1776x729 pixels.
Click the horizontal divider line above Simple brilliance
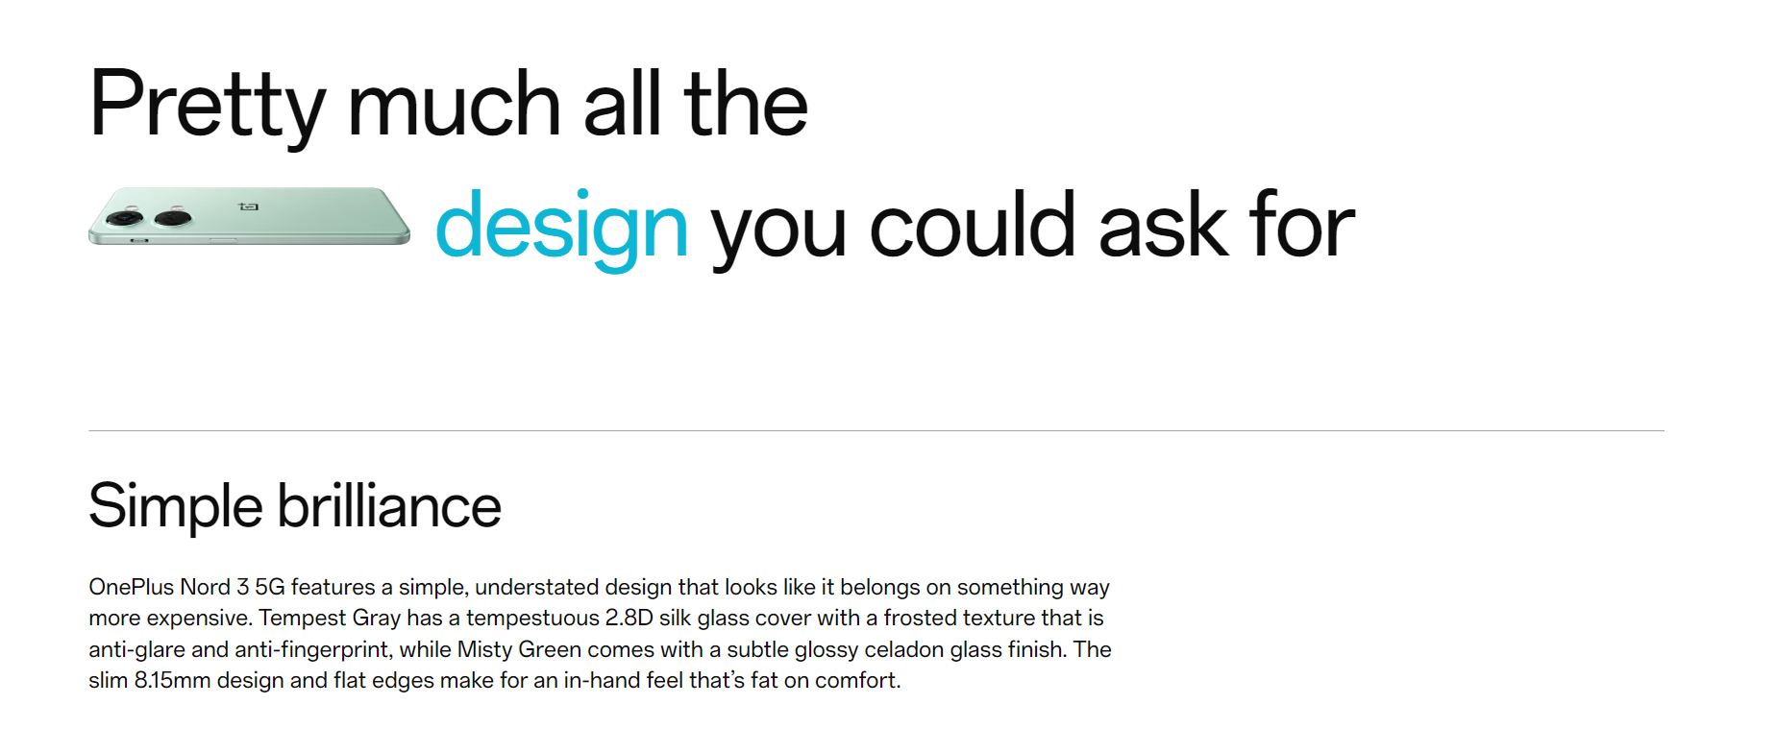pyautogui.click(x=876, y=430)
